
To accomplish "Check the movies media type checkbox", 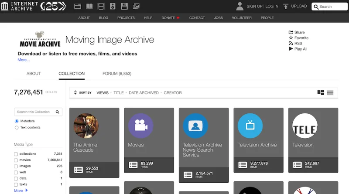I will [x=16, y=160].
